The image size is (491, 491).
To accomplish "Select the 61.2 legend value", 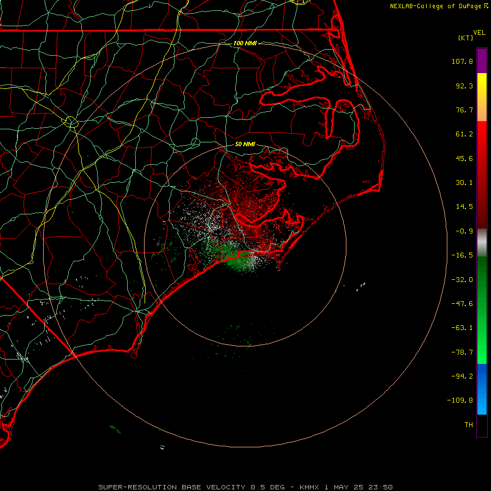I will pos(464,134).
